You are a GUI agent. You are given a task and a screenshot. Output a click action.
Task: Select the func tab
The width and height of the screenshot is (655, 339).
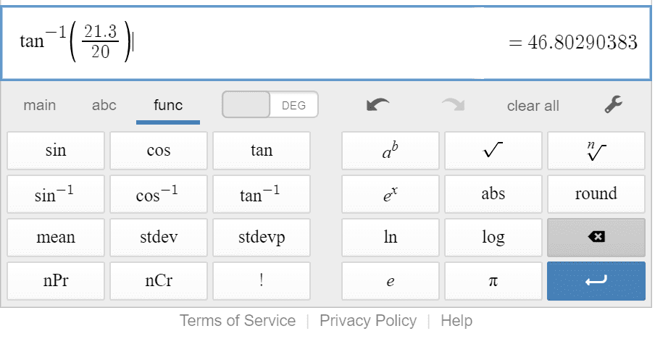168,105
